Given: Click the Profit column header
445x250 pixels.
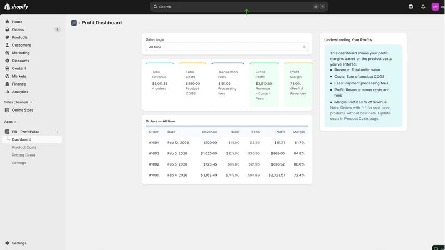Looking at the screenshot, I should point(280,132).
